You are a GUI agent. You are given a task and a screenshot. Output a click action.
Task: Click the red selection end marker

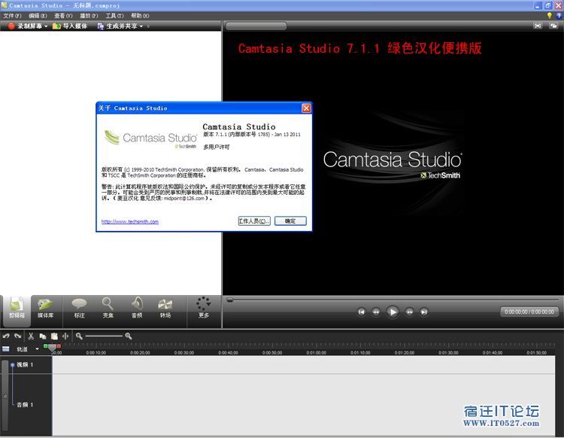pos(59,346)
